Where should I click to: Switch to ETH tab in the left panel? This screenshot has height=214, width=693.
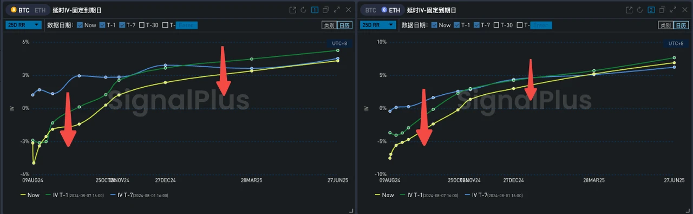(x=40, y=10)
